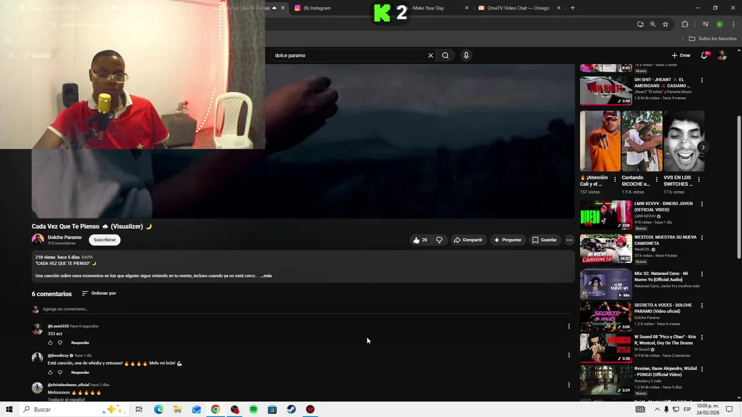Open ESP language indicator in tray
Viewport: 742px width, 417px height.
(x=687, y=409)
